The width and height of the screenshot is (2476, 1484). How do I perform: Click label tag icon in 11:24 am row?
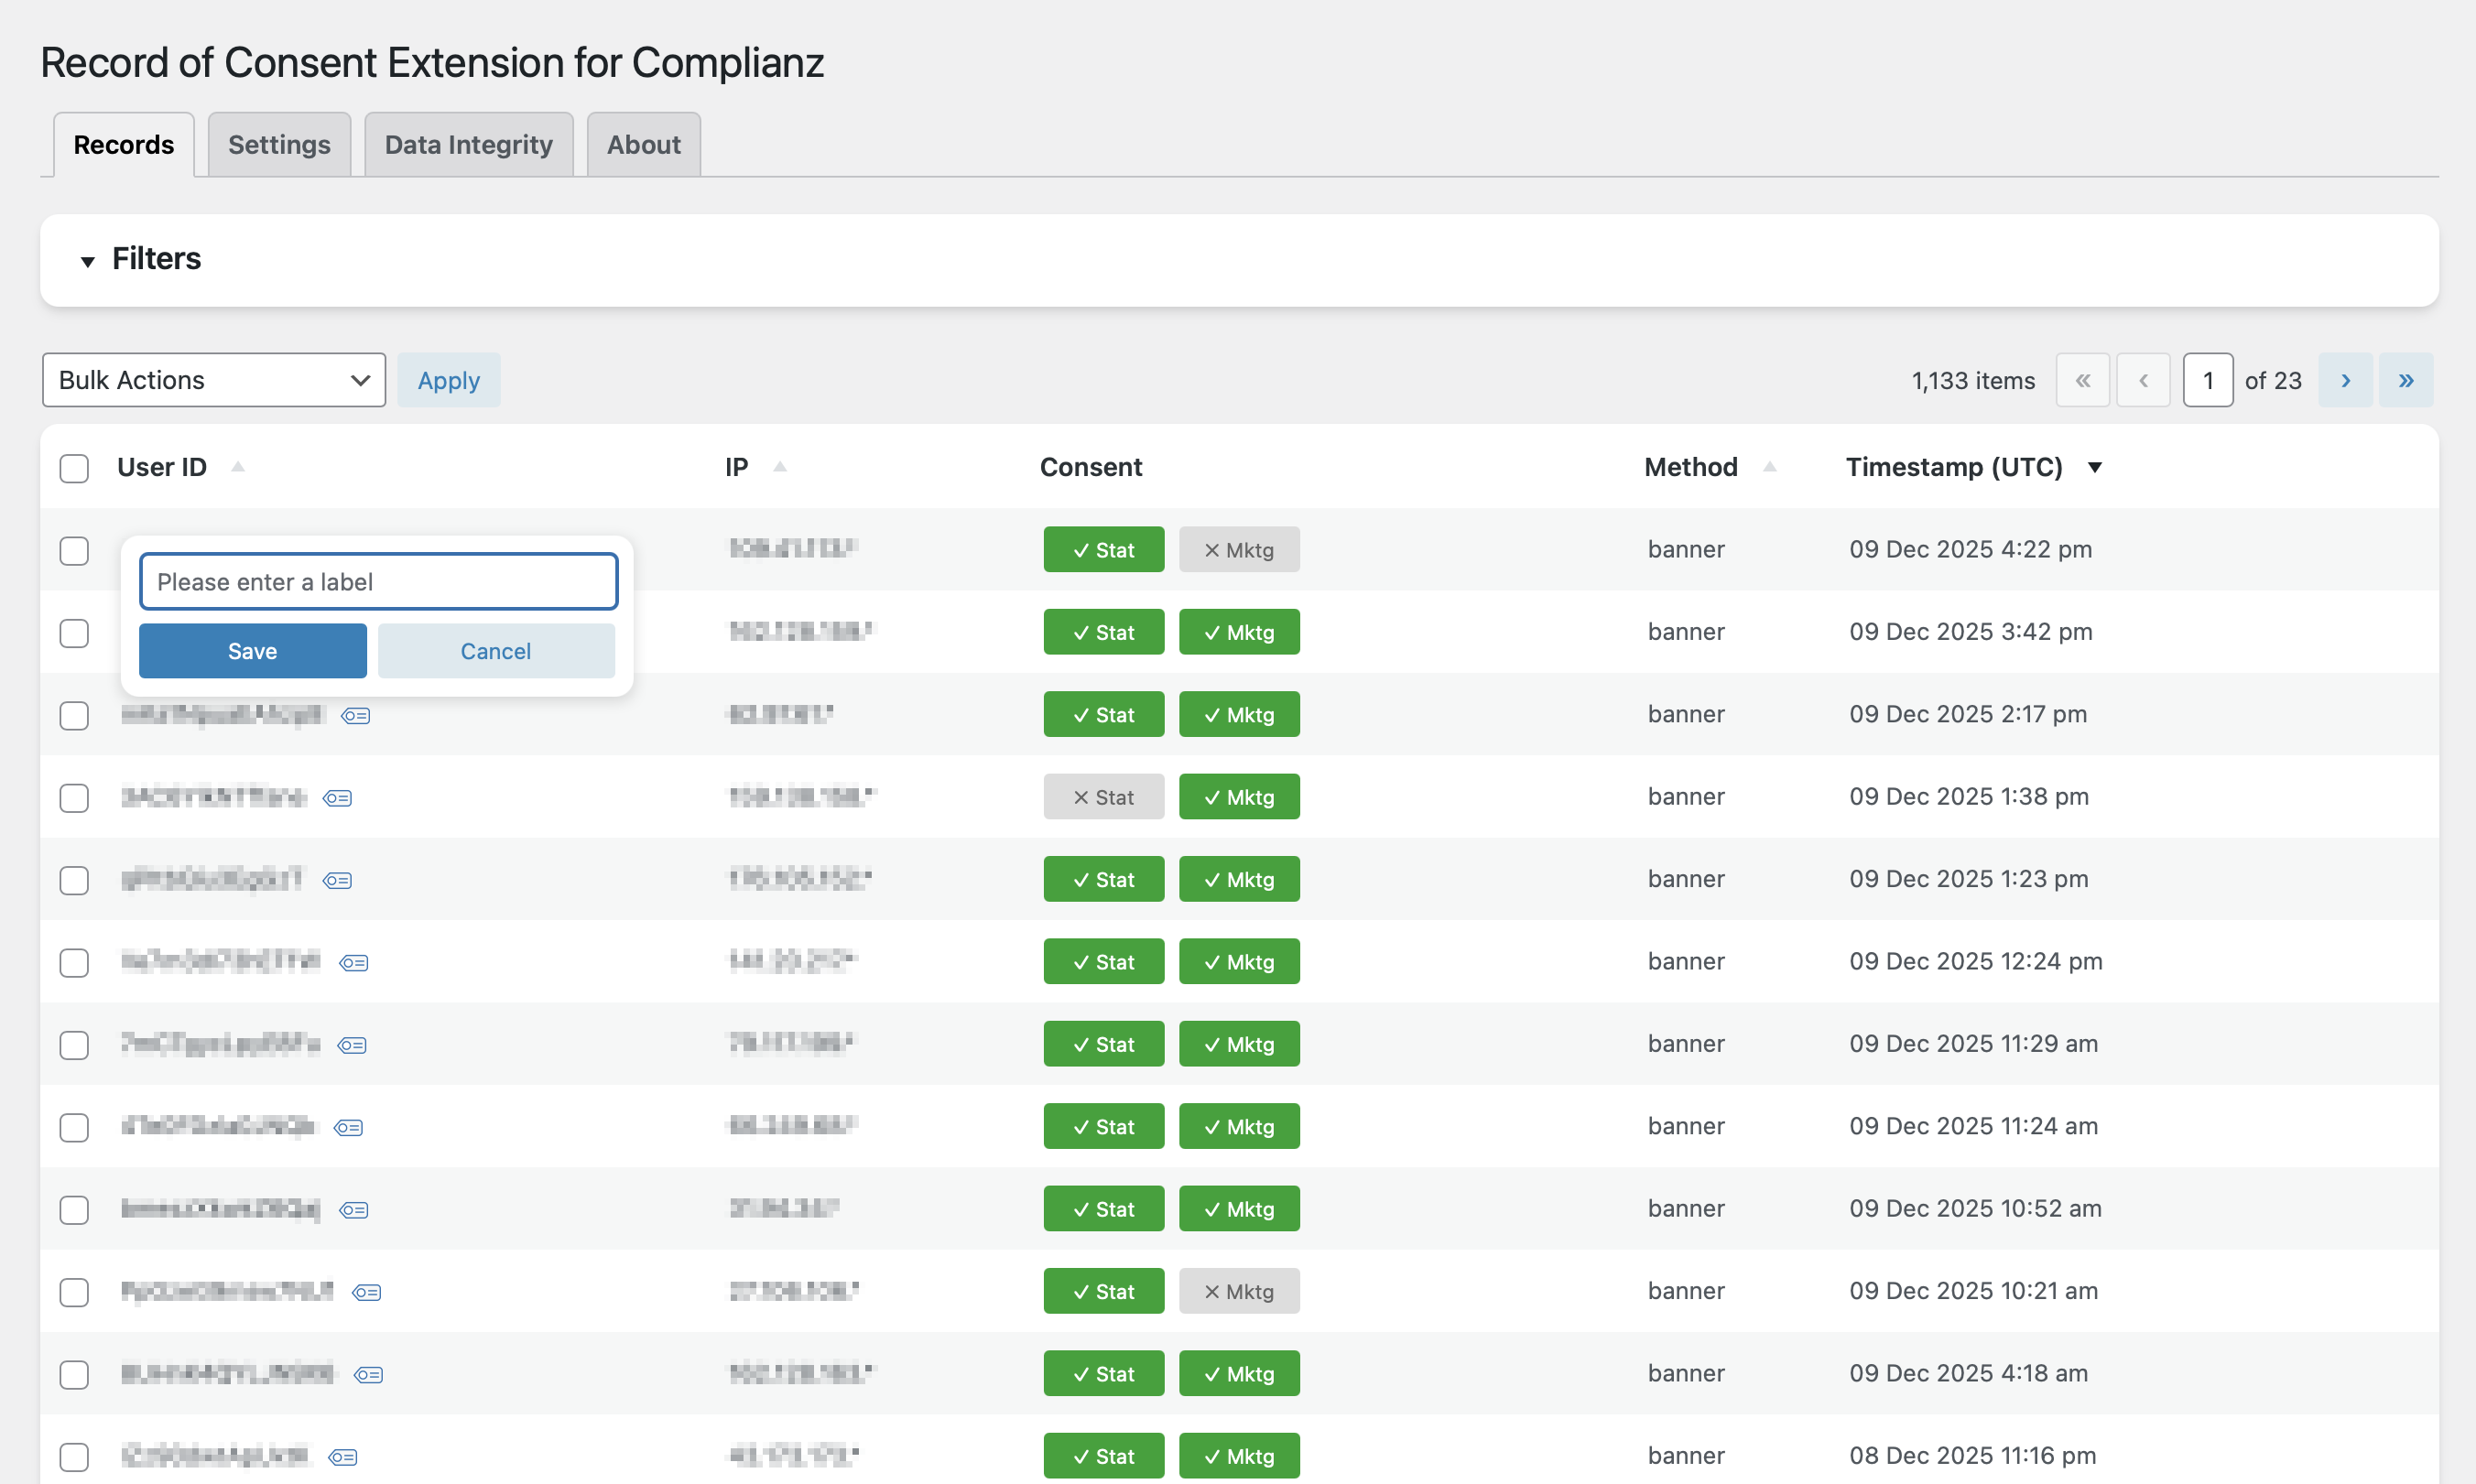[349, 1128]
